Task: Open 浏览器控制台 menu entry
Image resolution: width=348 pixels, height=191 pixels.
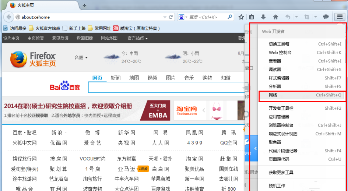Action: point(302,125)
